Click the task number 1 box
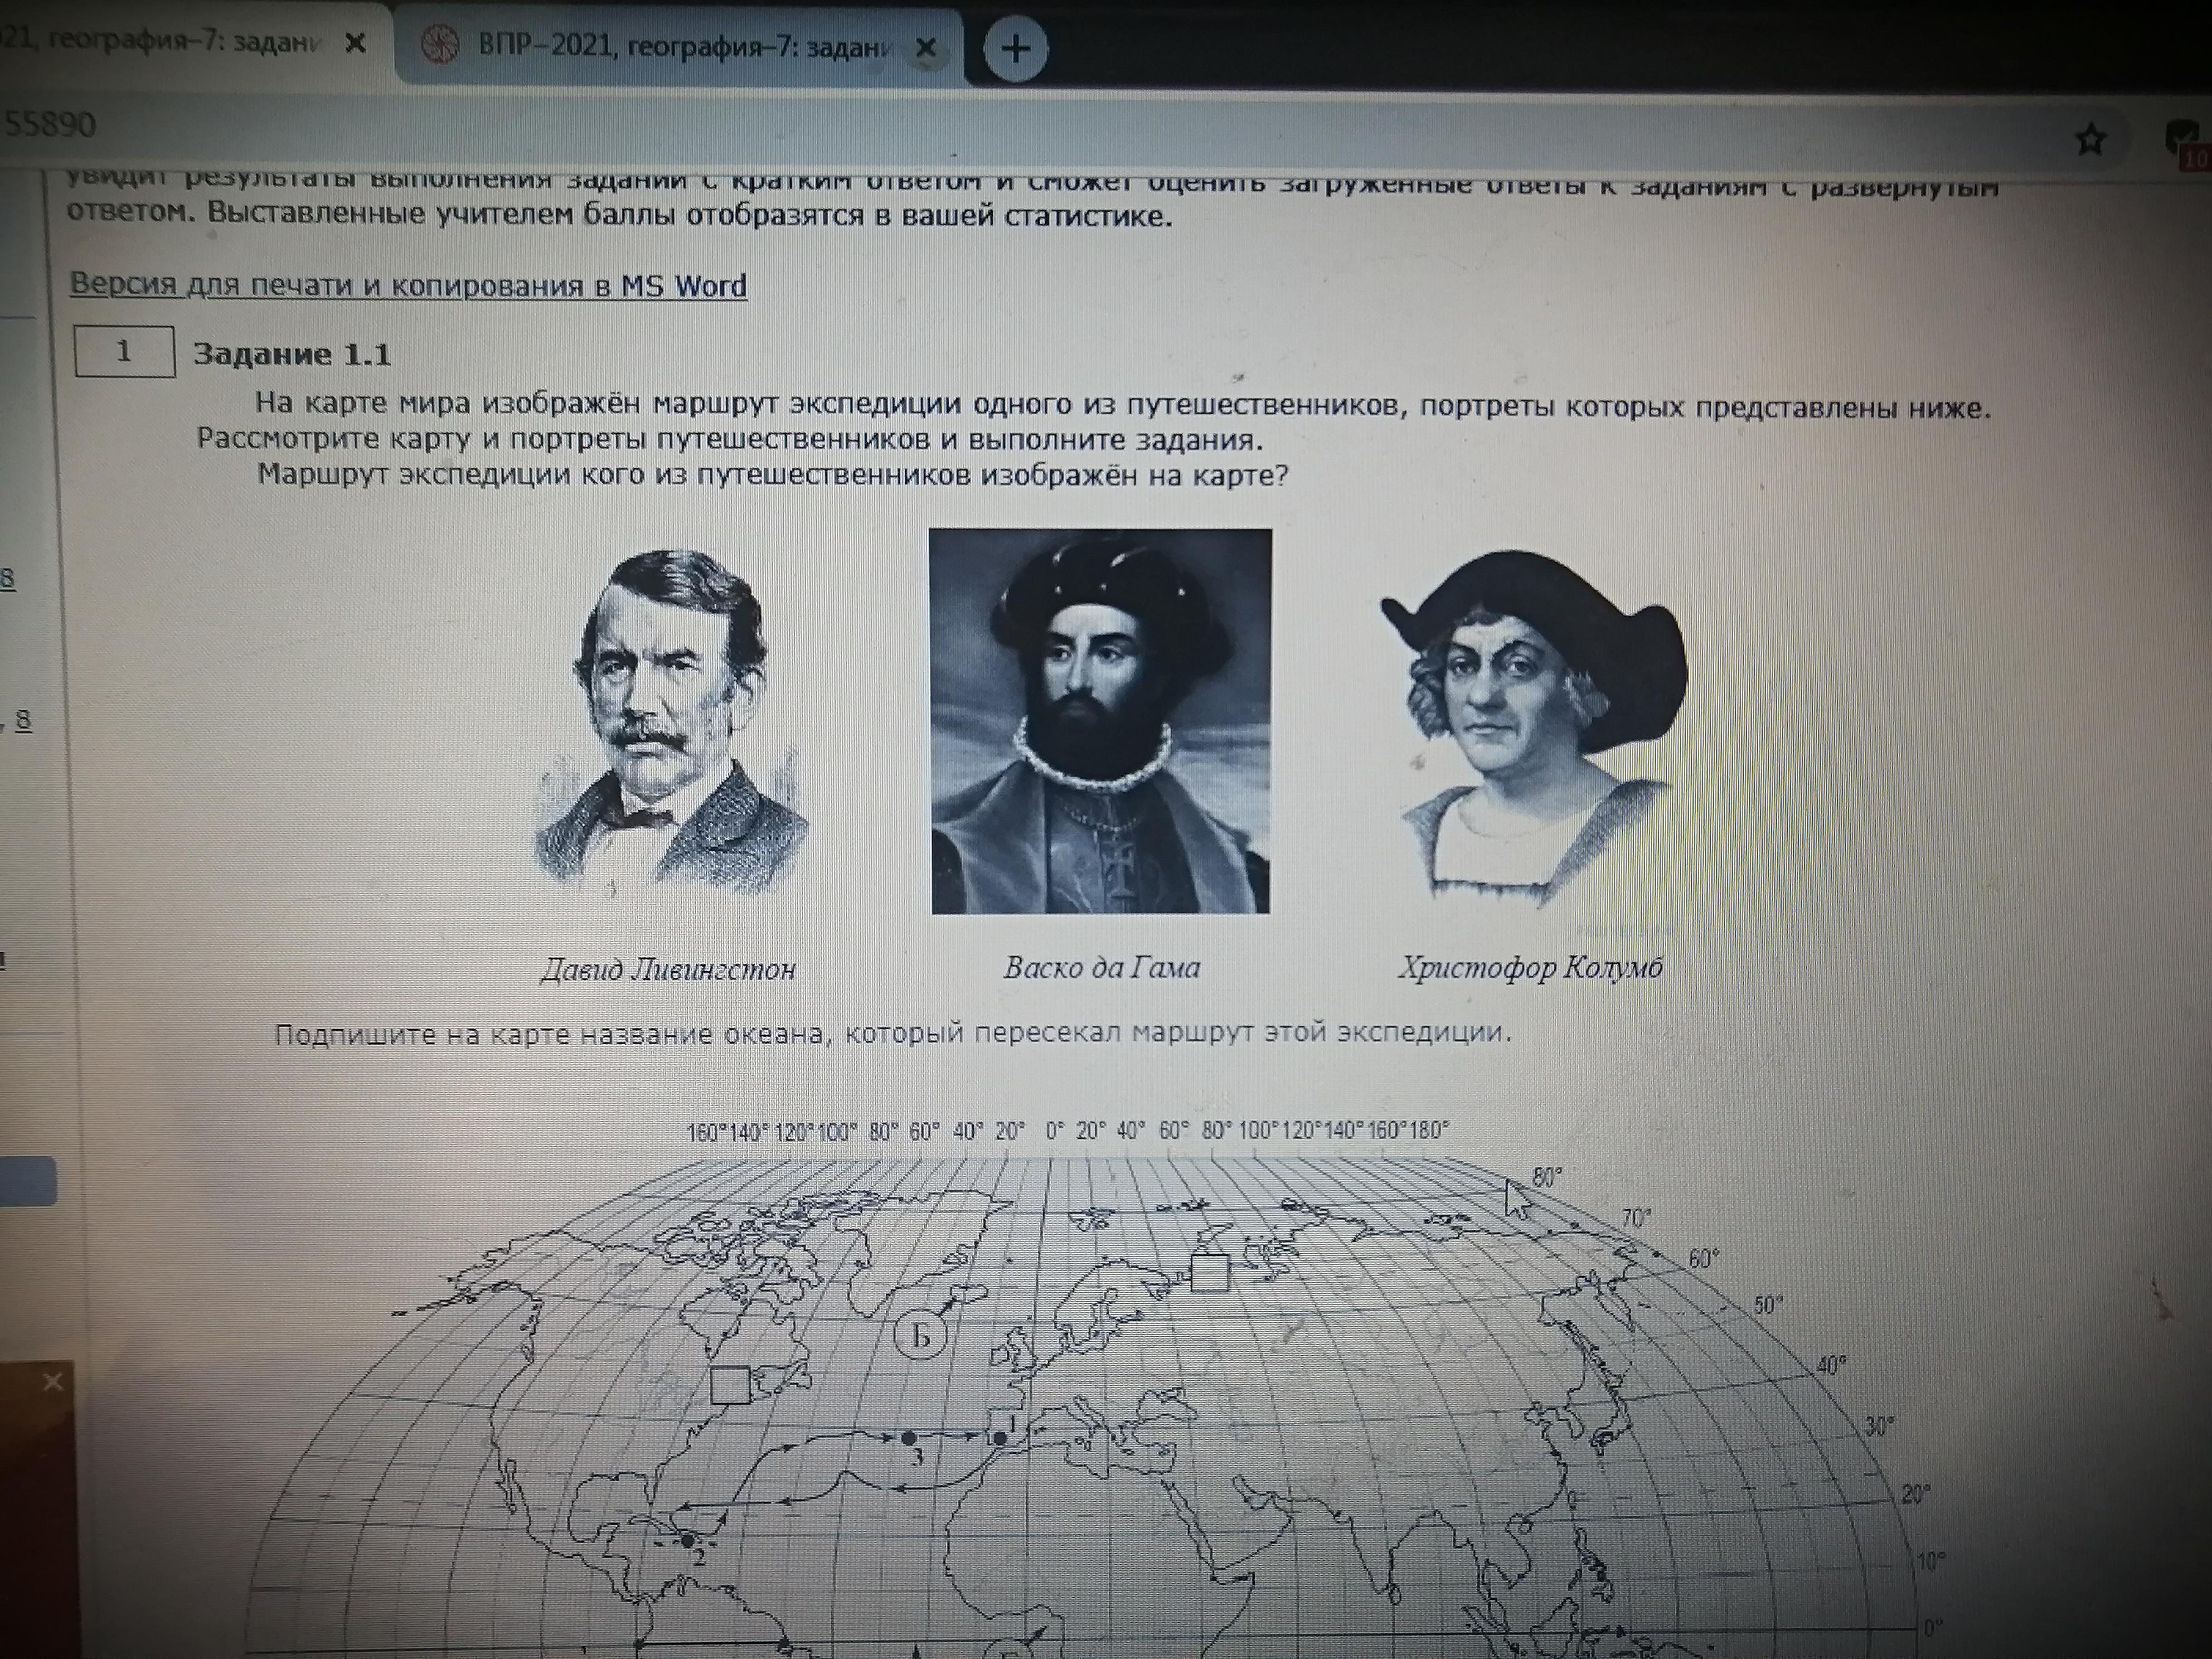The image size is (2212, 1659). (124, 352)
